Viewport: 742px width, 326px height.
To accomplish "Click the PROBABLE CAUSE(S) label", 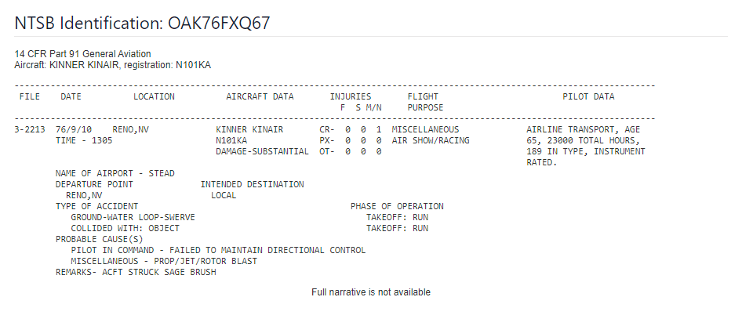I will tap(100, 239).
